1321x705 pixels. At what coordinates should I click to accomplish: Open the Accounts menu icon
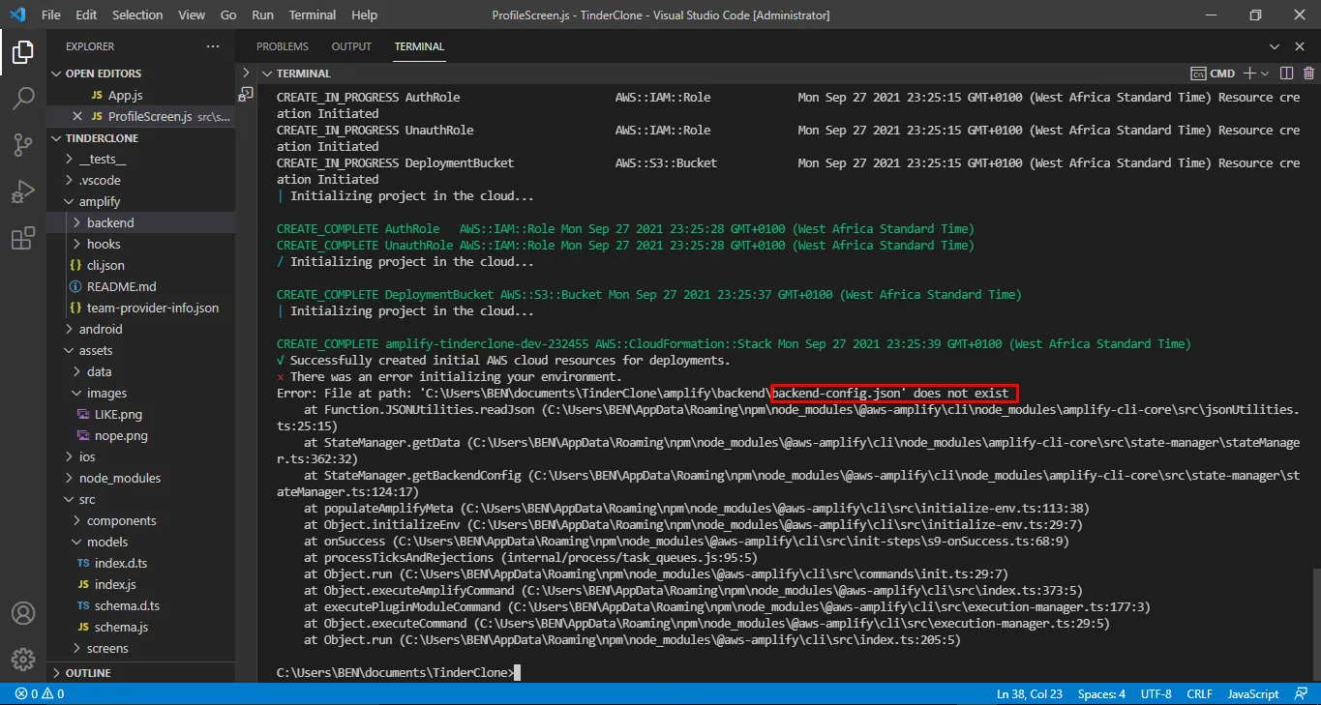pyautogui.click(x=23, y=613)
